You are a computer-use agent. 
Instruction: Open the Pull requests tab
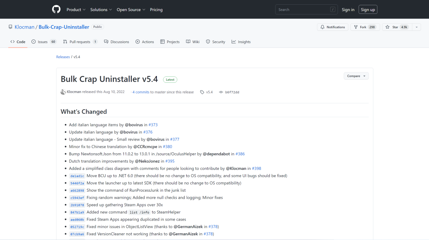coord(80,42)
